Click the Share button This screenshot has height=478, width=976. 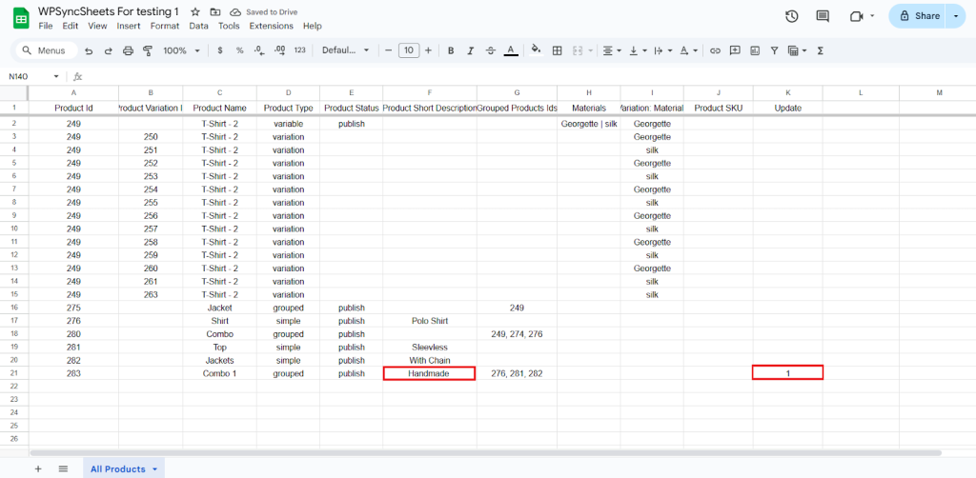(919, 16)
